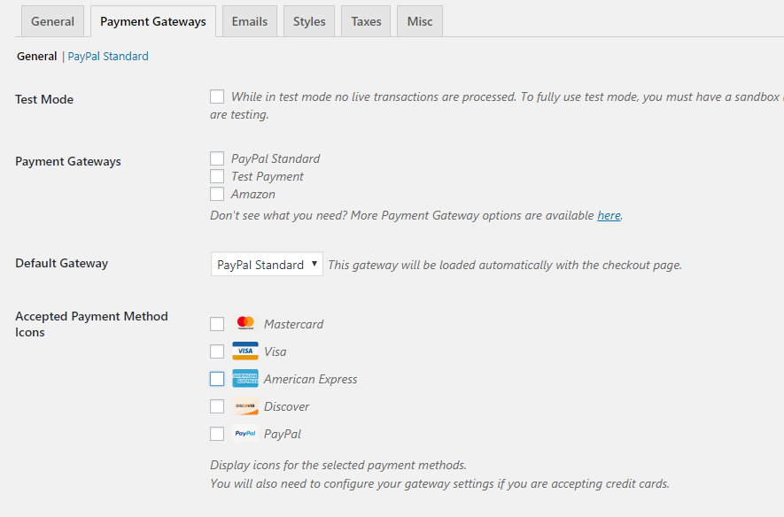Enable the PayPal Standard gateway checkbox
Image resolution: width=784 pixels, height=517 pixels.
point(217,158)
